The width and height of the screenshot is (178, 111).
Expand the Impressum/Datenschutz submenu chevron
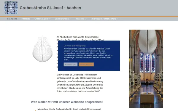tap(118, 19)
